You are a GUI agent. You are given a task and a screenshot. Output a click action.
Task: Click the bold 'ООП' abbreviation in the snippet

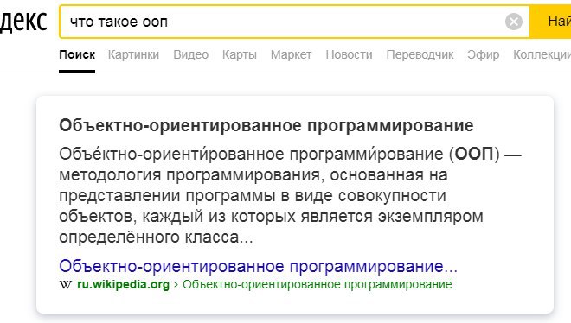[x=474, y=154]
